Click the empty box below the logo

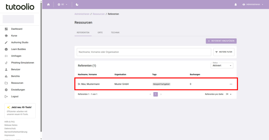tap(18, 19)
